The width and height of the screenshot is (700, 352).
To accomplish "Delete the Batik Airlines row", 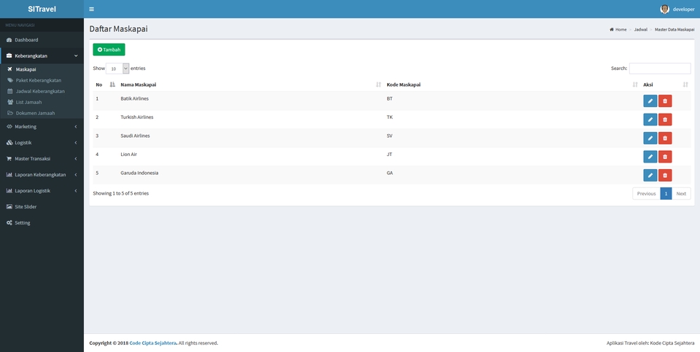I will [665, 101].
